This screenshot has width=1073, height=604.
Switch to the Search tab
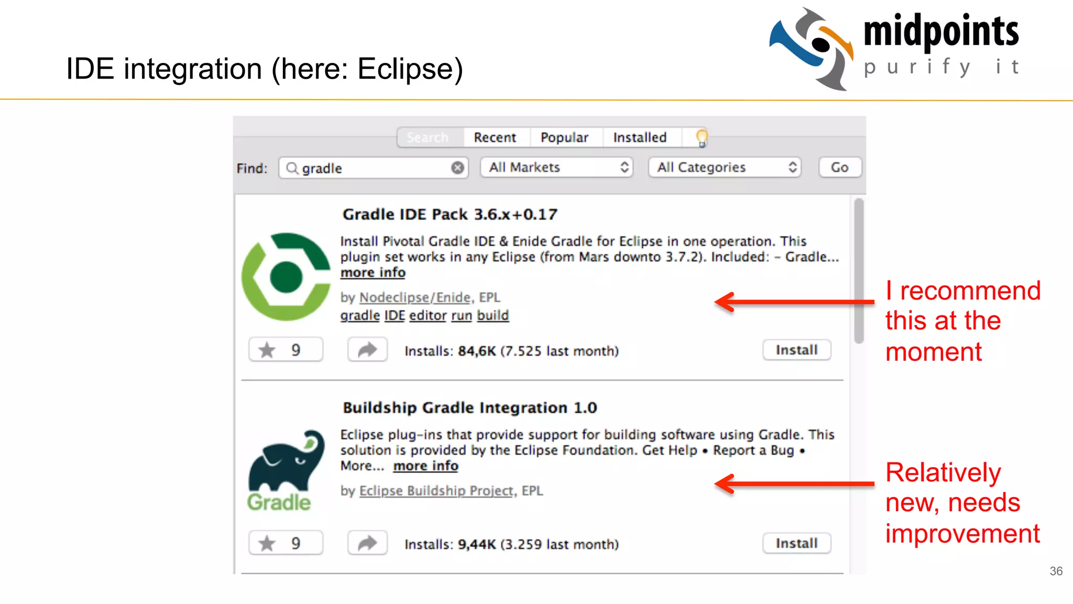[x=430, y=137]
